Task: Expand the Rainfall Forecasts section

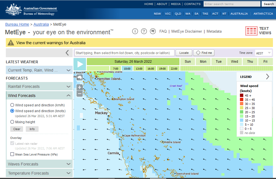Action: tap(39, 86)
